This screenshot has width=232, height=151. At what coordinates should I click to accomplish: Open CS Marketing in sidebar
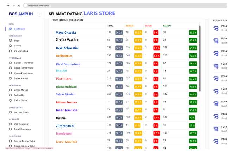click(21, 51)
